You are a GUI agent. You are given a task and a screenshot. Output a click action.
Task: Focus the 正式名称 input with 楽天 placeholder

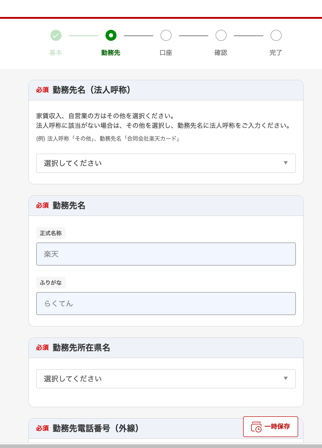(x=166, y=254)
